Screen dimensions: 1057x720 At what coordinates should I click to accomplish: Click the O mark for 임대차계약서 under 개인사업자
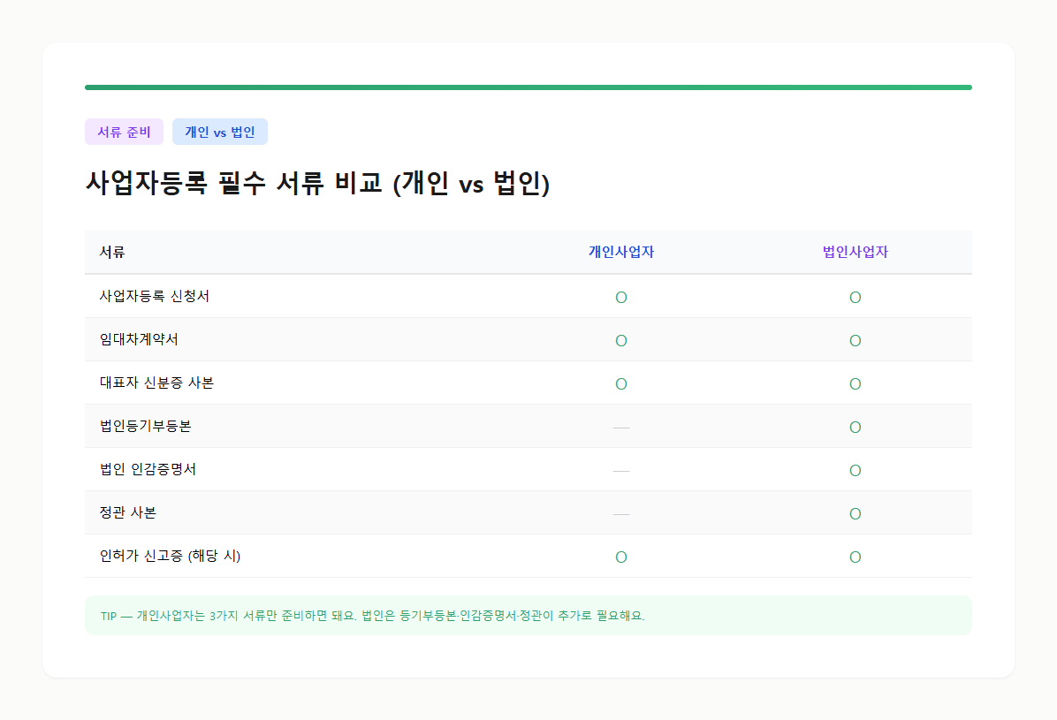[621, 340]
